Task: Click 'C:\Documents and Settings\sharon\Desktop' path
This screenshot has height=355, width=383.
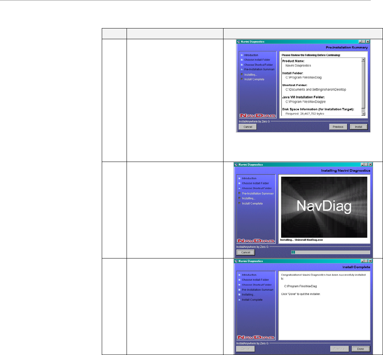Action: [x=316, y=89]
